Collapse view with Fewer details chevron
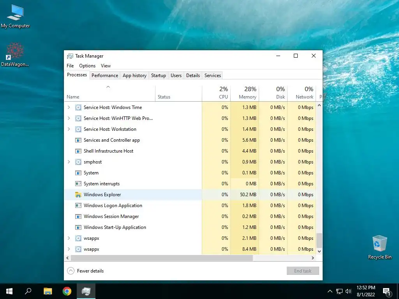Screen dimensions: 399x299 [x=71, y=271]
